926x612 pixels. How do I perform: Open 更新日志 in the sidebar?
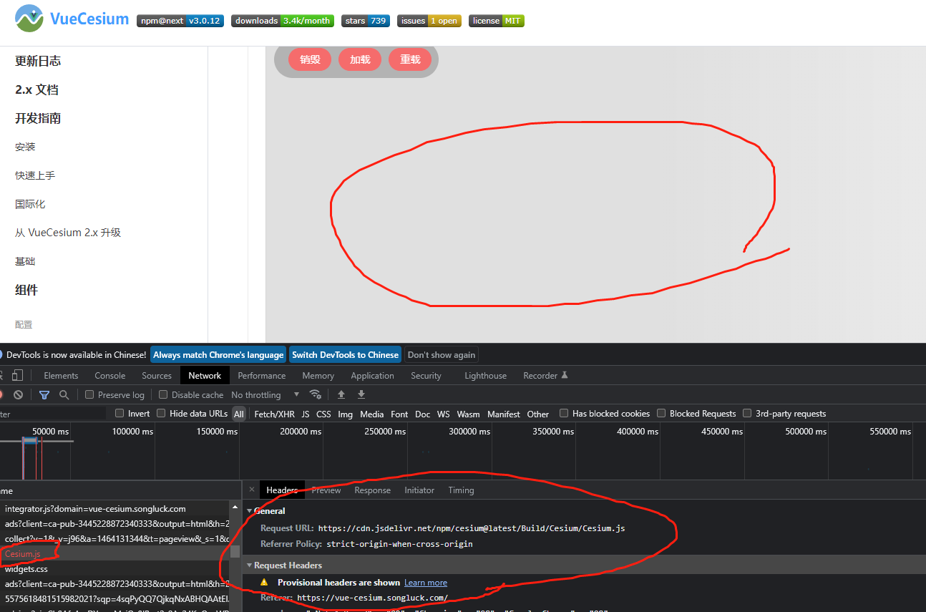pos(38,61)
